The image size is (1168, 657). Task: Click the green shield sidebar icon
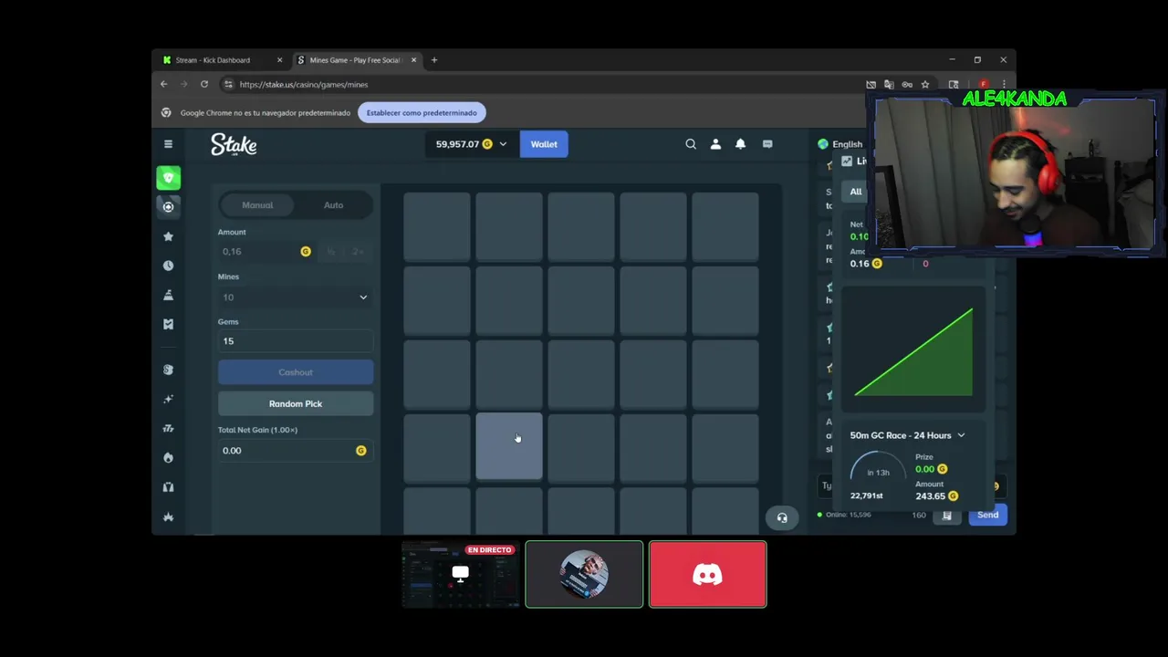(168, 177)
